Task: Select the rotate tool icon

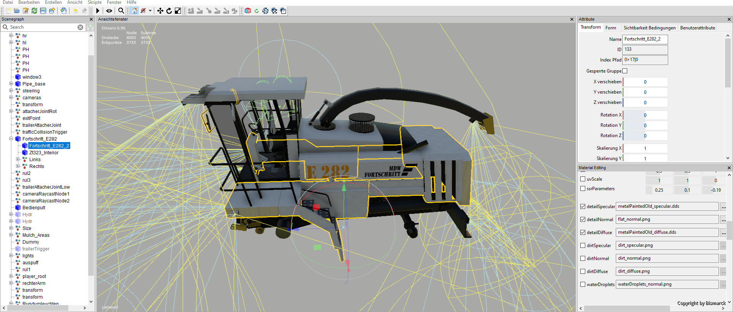Action: 169,11
